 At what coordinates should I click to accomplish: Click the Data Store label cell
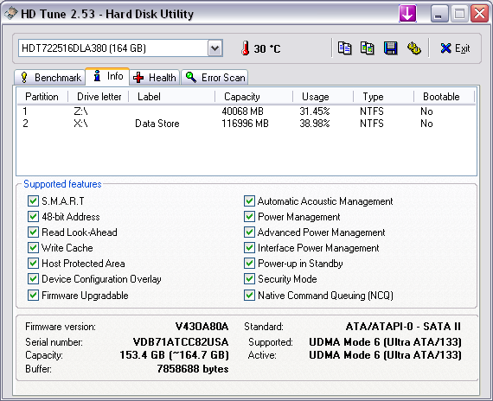tap(157, 124)
